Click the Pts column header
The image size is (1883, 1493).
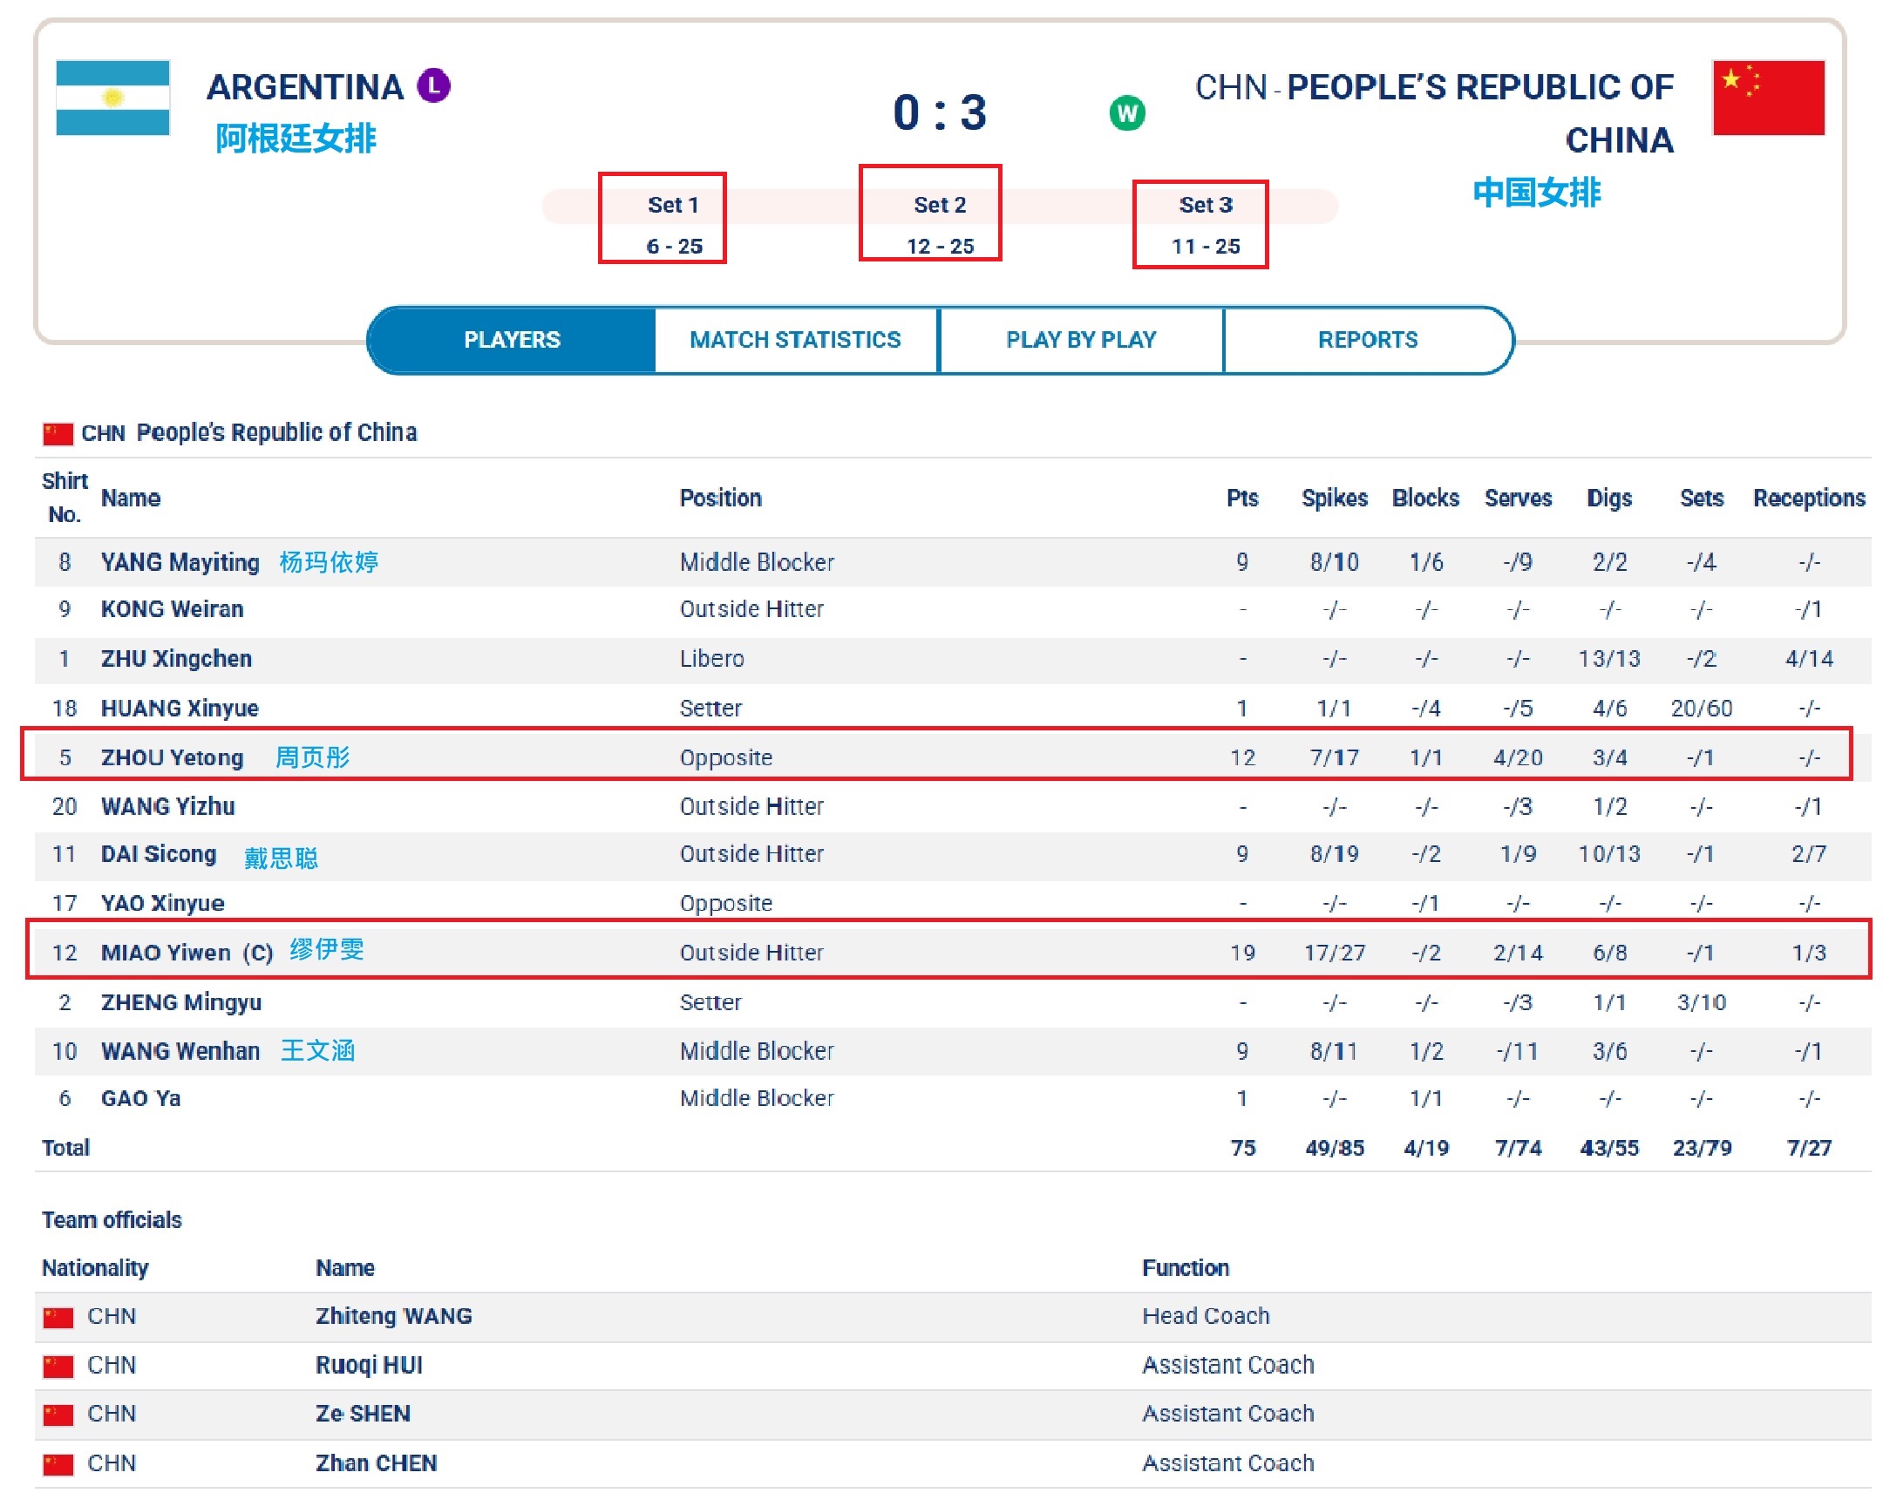pyautogui.click(x=1242, y=498)
